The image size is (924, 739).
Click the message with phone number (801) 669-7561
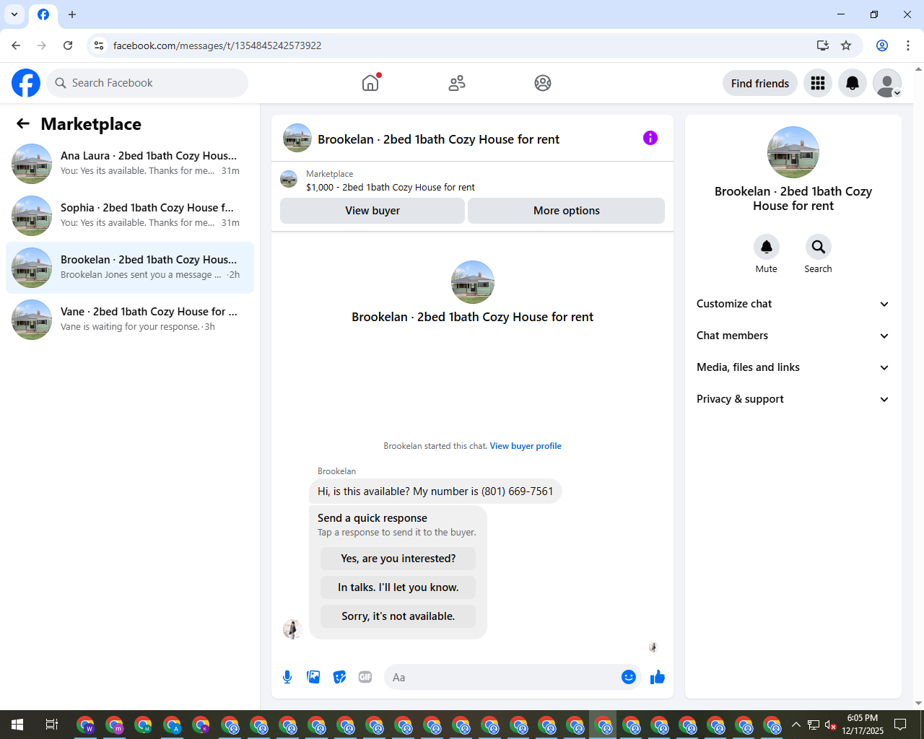pyautogui.click(x=435, y=491)
